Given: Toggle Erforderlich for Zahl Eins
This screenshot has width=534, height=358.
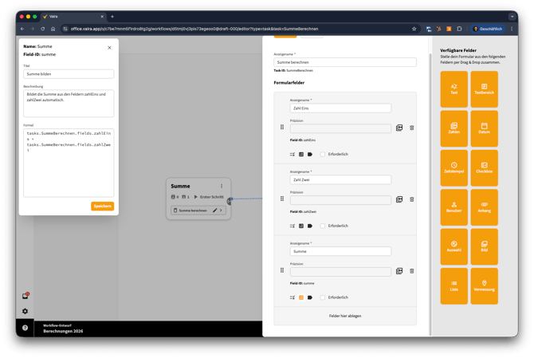Looking at the screenshot, I should coord(323,155).
